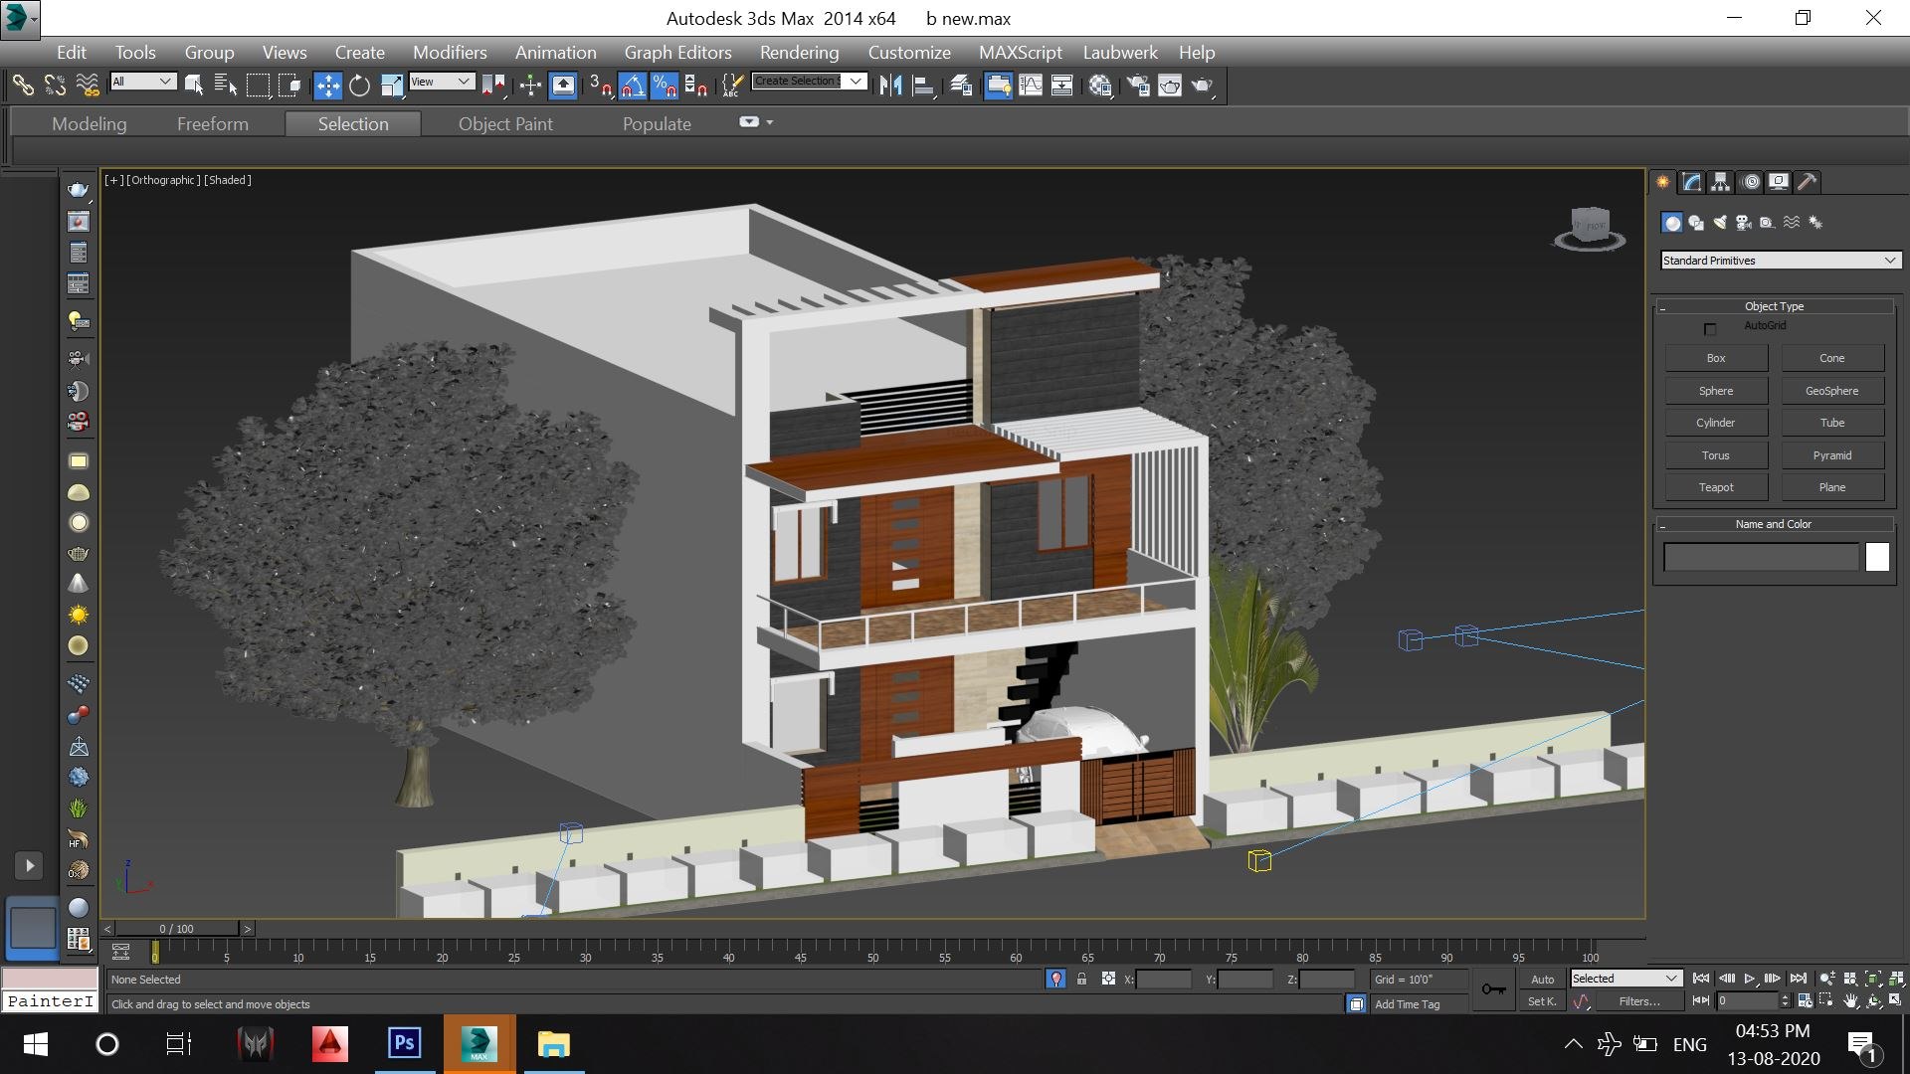The height and width of the screenshot is (1074, 1910).
Task: Click the GeoSphere button
Action: (x=1832, y=391)
